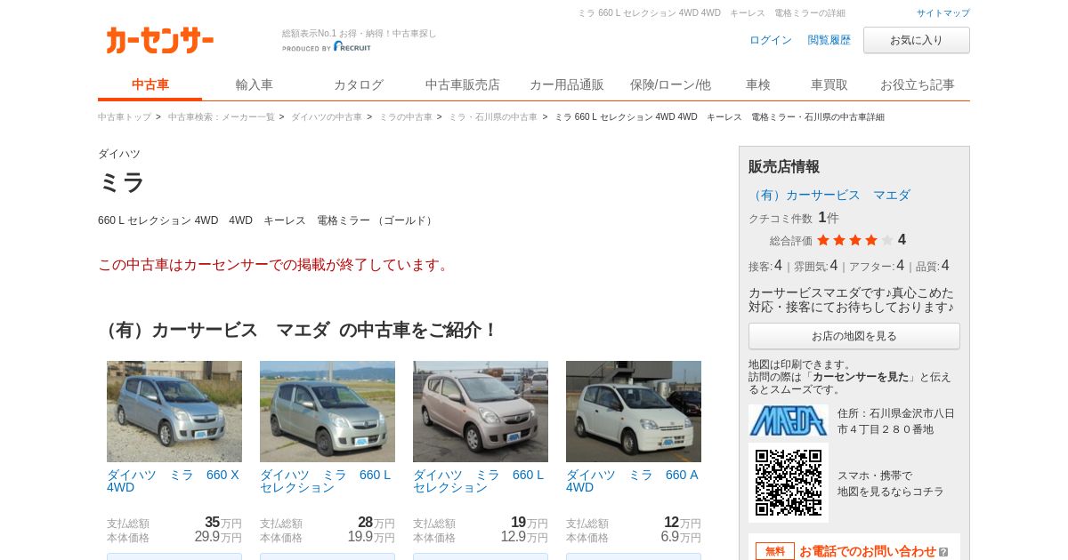Click ダイハツ ミラ 660 X 4WD link
Viewport: 1068px width, 560px height.
(174, 481)
